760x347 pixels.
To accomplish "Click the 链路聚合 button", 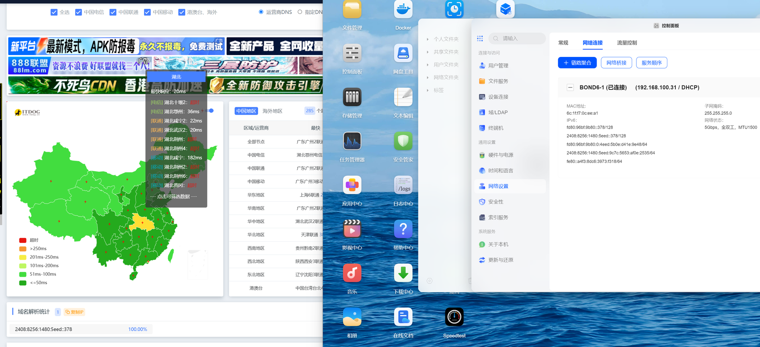I will click(x=577, y=63).
